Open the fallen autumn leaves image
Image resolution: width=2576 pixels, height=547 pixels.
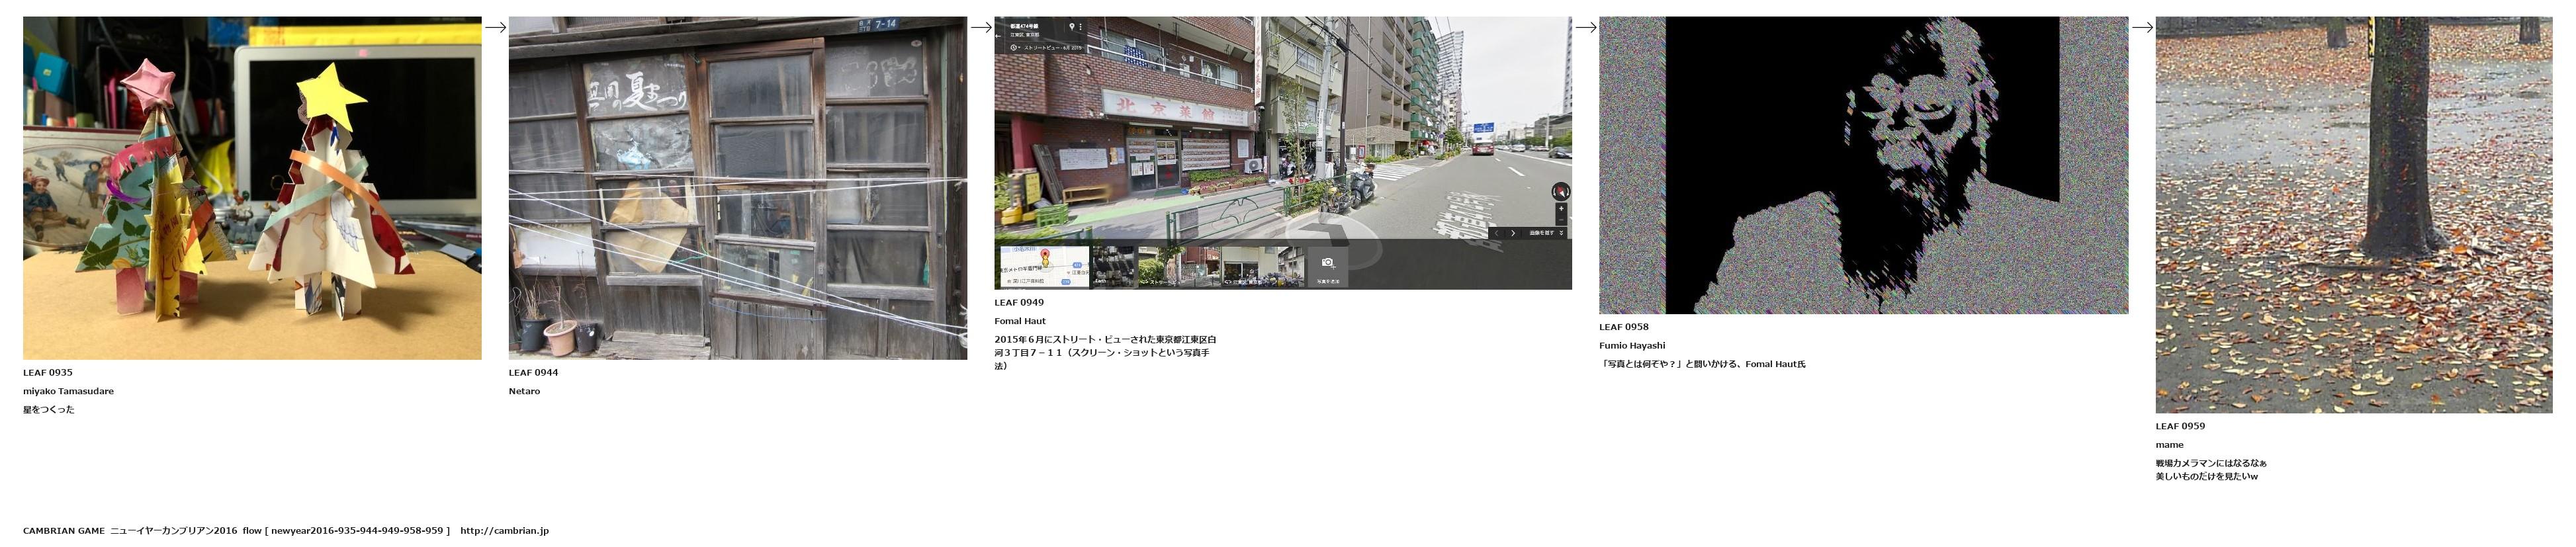tap(2353, 214)
